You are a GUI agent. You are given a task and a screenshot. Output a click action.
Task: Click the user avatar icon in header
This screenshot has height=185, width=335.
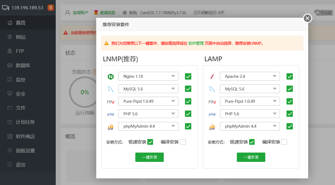(x=67, y=13)
